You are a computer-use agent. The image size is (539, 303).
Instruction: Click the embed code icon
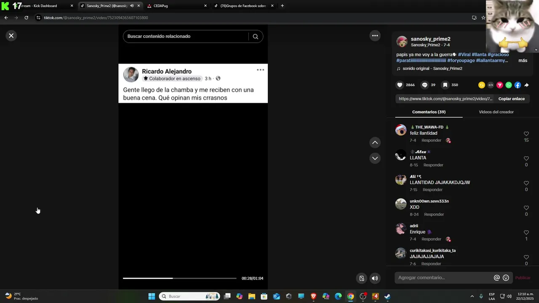point(491,85)
